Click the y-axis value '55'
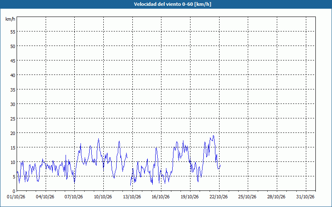332x207 pixels. pyautogui.click(x=13, y=32)
